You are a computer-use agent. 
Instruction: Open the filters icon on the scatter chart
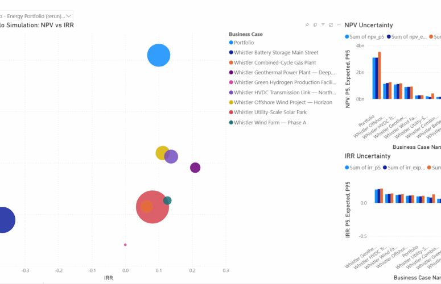[323, 25]
